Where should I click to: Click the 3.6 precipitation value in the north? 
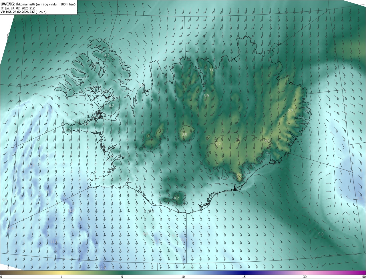212,70
